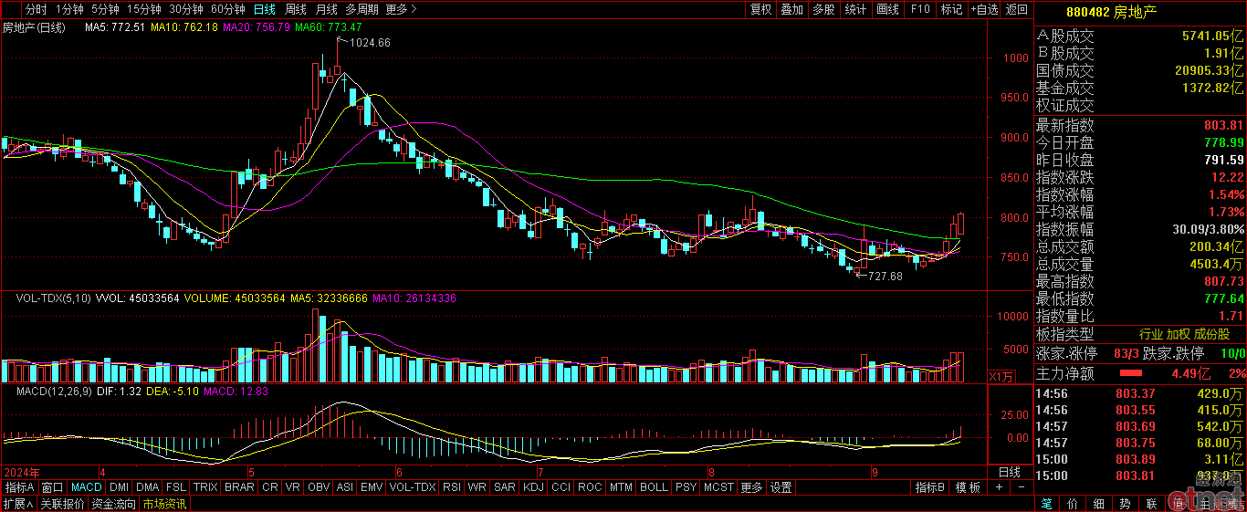Select the DMA indicator tab
Screen dimensions: 1247x512
(148, 487)
